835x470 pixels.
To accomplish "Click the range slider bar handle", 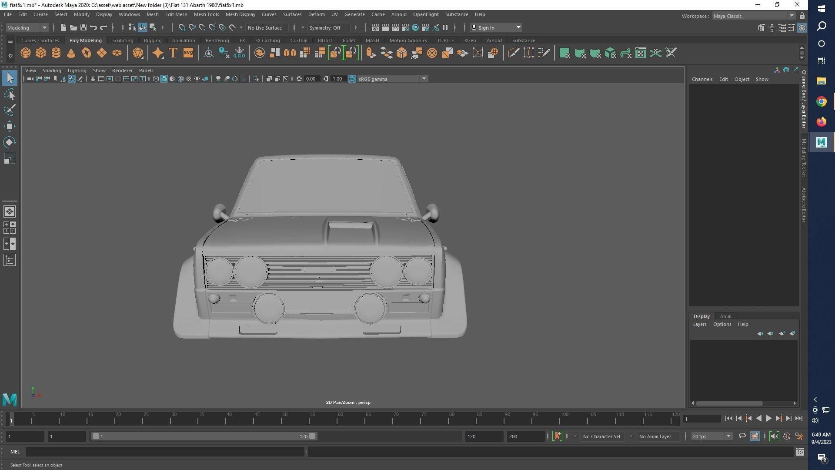I will coord(204,436).
